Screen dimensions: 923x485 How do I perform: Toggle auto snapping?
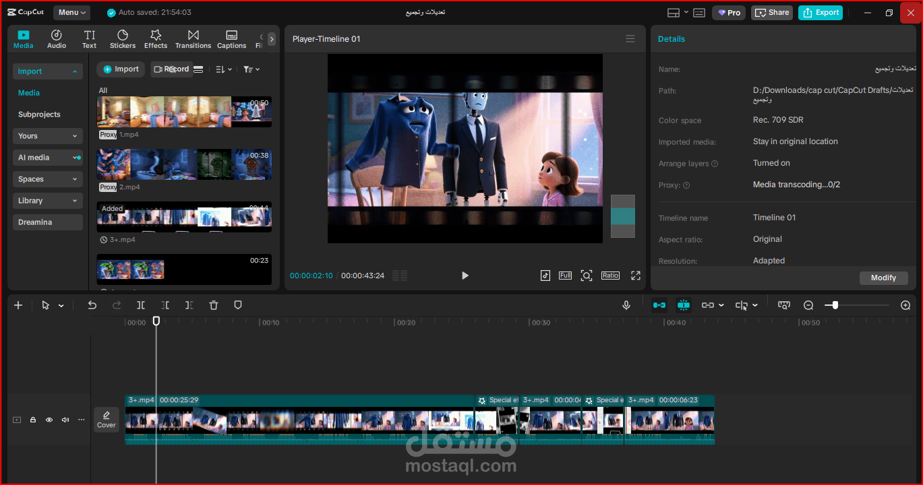[x=684, y=305]
